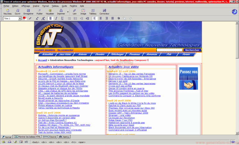Click the SeaMonkey throbber logo icon

tap(234, 12)
